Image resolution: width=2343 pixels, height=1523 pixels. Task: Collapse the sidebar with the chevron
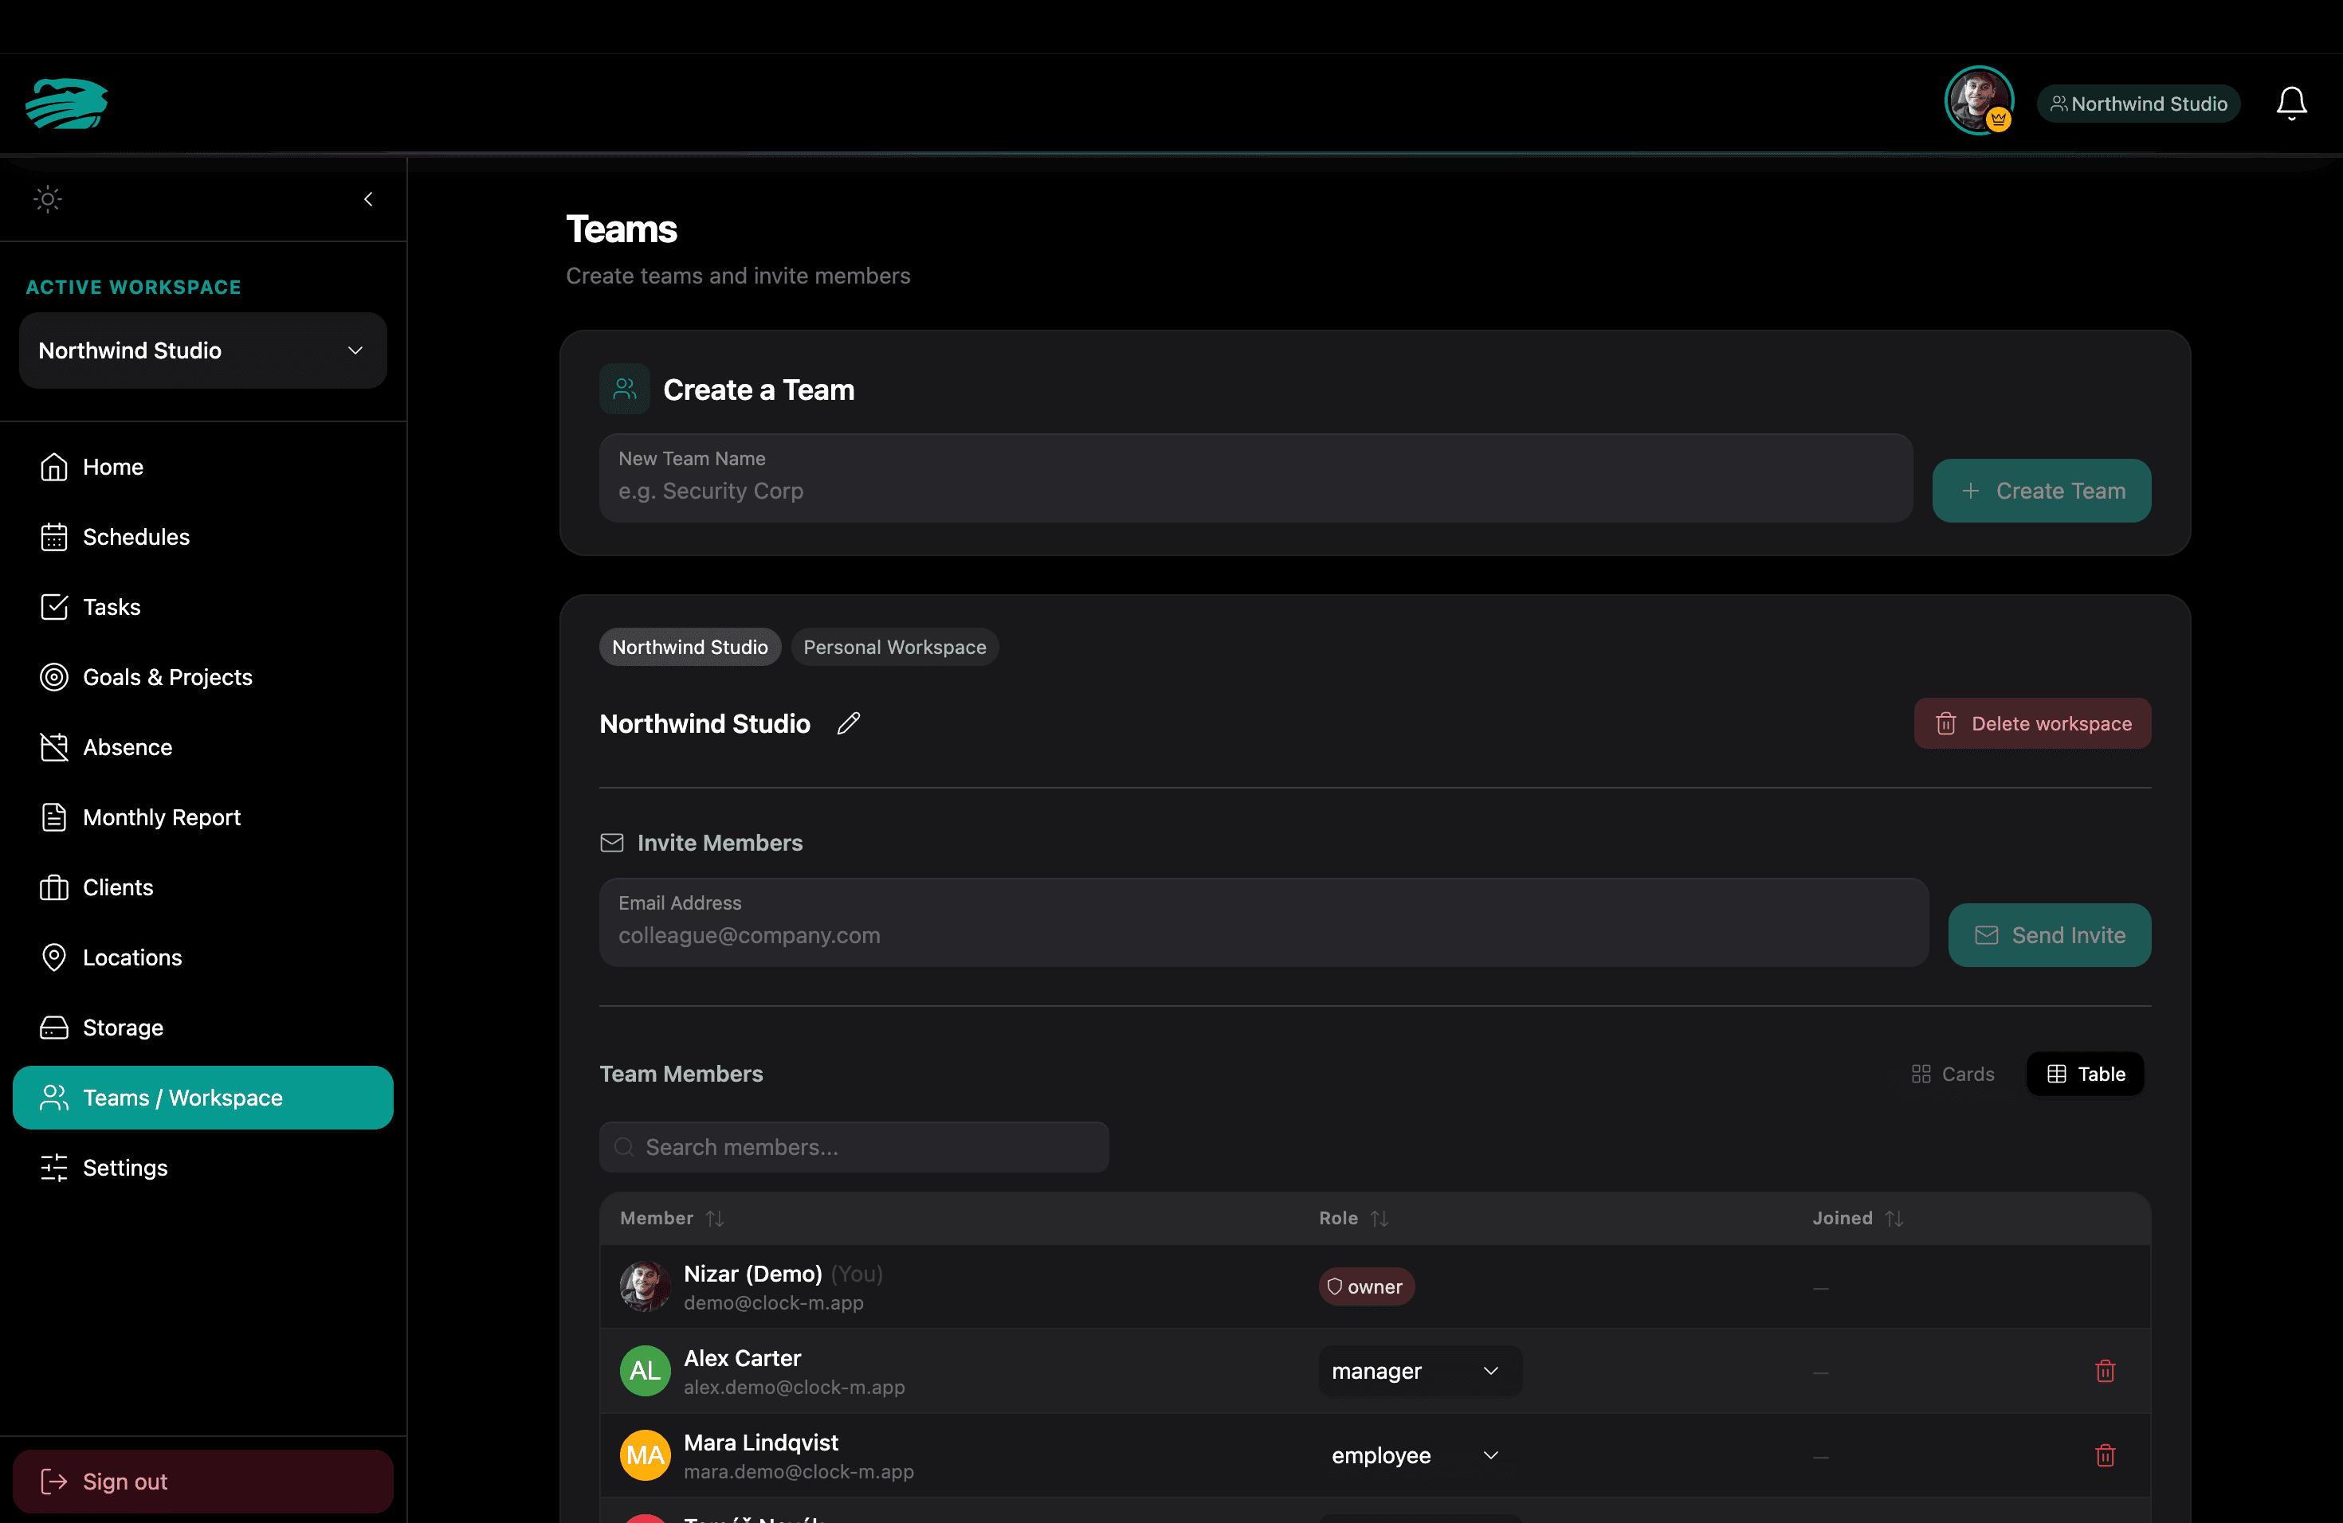(368, 198)
